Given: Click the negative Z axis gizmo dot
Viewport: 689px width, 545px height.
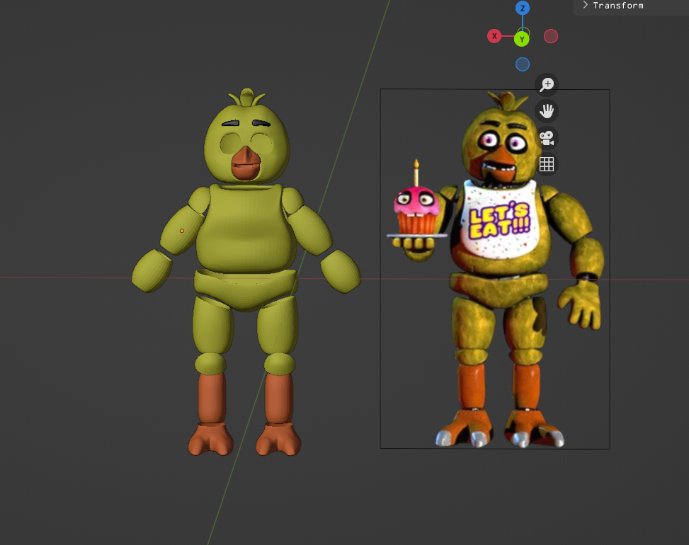Looking at the screenshot, I should click(523, 64).
